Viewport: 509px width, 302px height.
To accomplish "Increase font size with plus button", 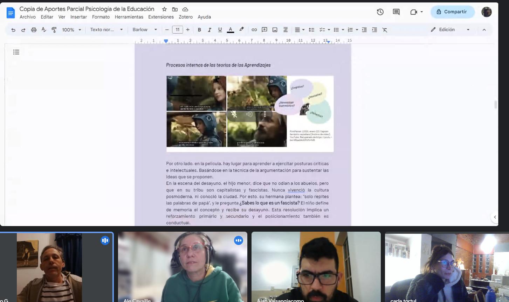I will [x=188, y=30].
